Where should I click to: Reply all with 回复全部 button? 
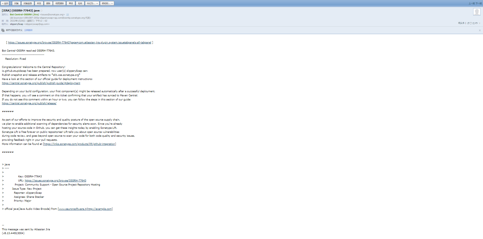pyautogui.click(x=28, y=3)
